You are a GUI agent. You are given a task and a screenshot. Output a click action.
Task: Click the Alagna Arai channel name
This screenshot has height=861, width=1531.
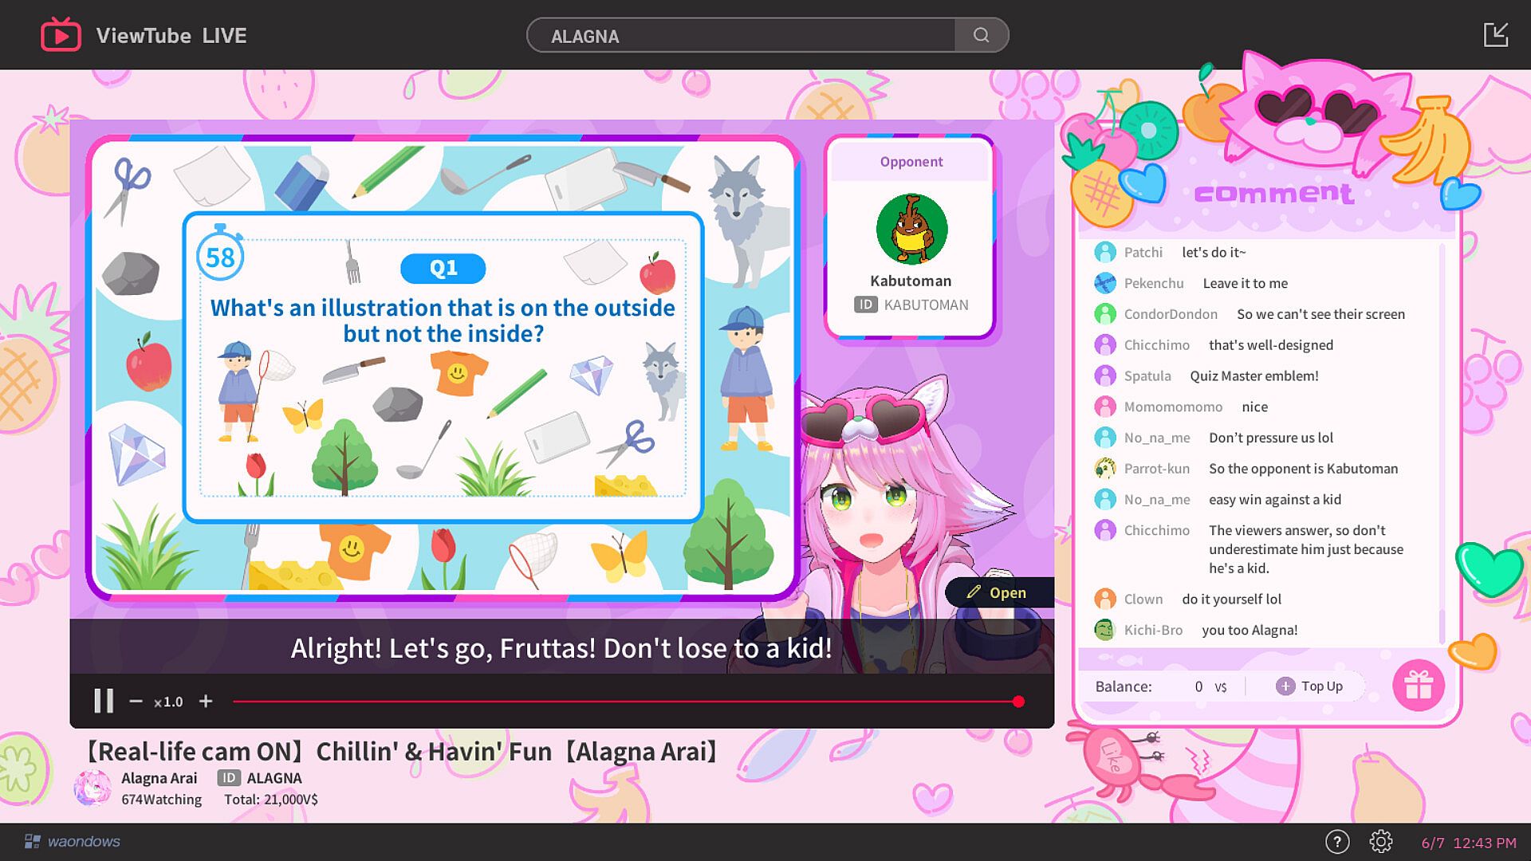point(159,778)
